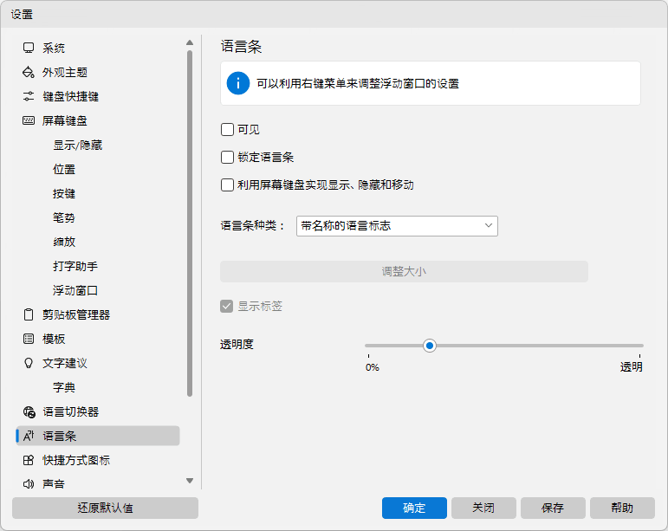Click the monitor icon beside 系统

[x=29, y=48]
